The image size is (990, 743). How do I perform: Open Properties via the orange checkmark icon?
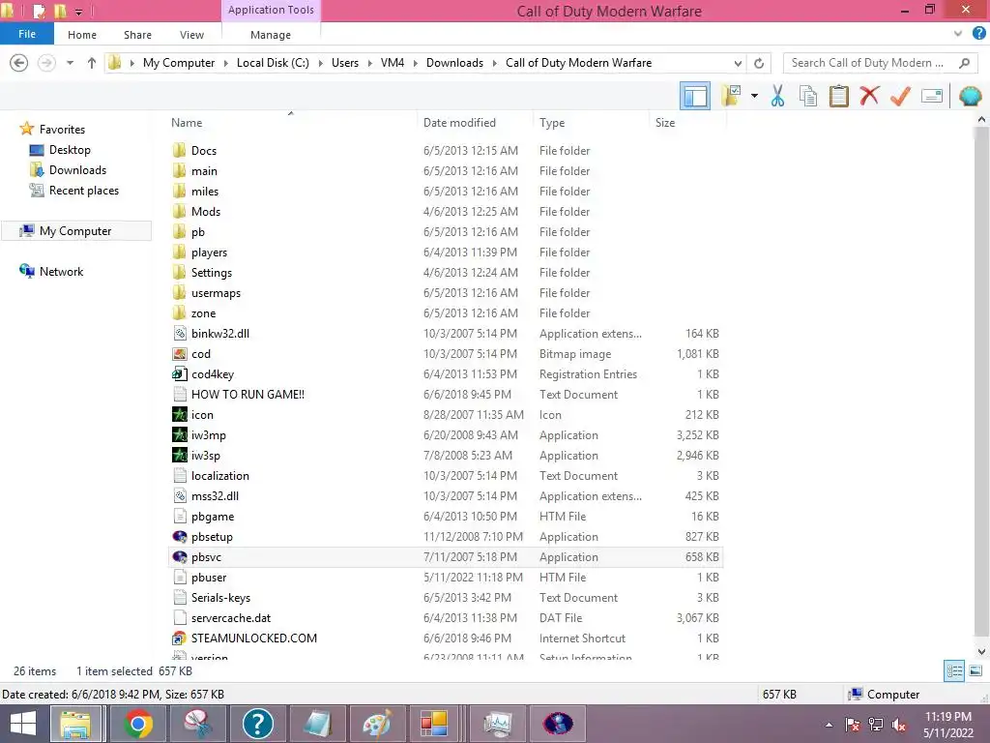click(900, 96)
